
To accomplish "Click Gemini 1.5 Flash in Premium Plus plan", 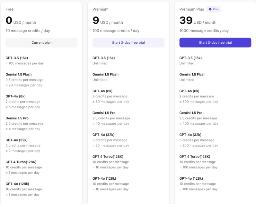I will (x=192, y=74).
